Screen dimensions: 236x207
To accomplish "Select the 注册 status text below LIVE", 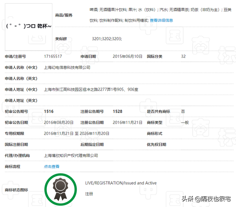I will pyautogui.click(x=89, y=194).
